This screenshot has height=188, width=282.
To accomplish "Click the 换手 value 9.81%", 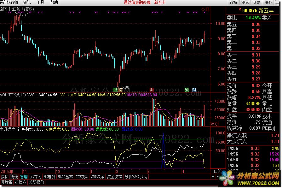I will [x=255, y=116].
